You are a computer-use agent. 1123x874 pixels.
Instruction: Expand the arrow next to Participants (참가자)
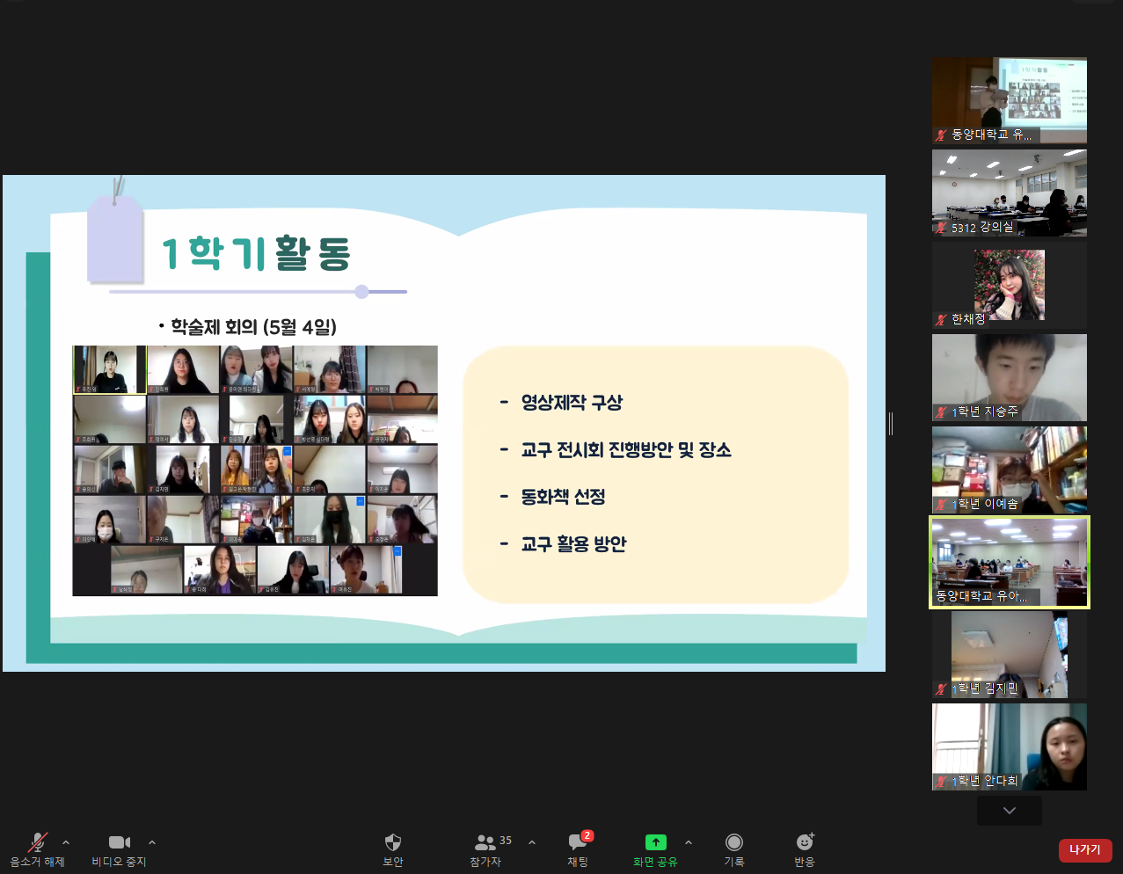tap(532, 842)
